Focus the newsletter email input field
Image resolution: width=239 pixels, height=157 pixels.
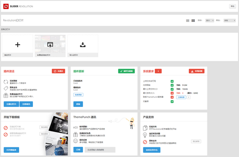[100, 150]
